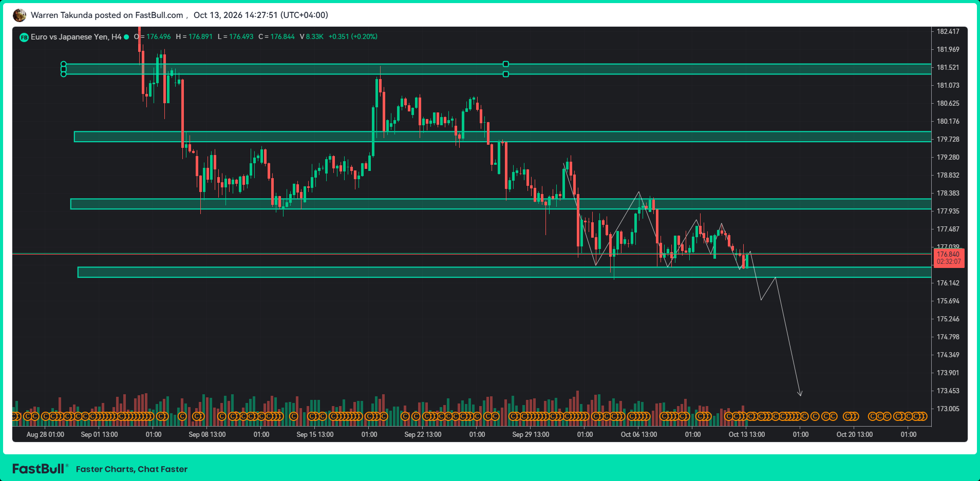Open 'Warren Takunda posted on FastBull.com' text

tap(107, 15)
